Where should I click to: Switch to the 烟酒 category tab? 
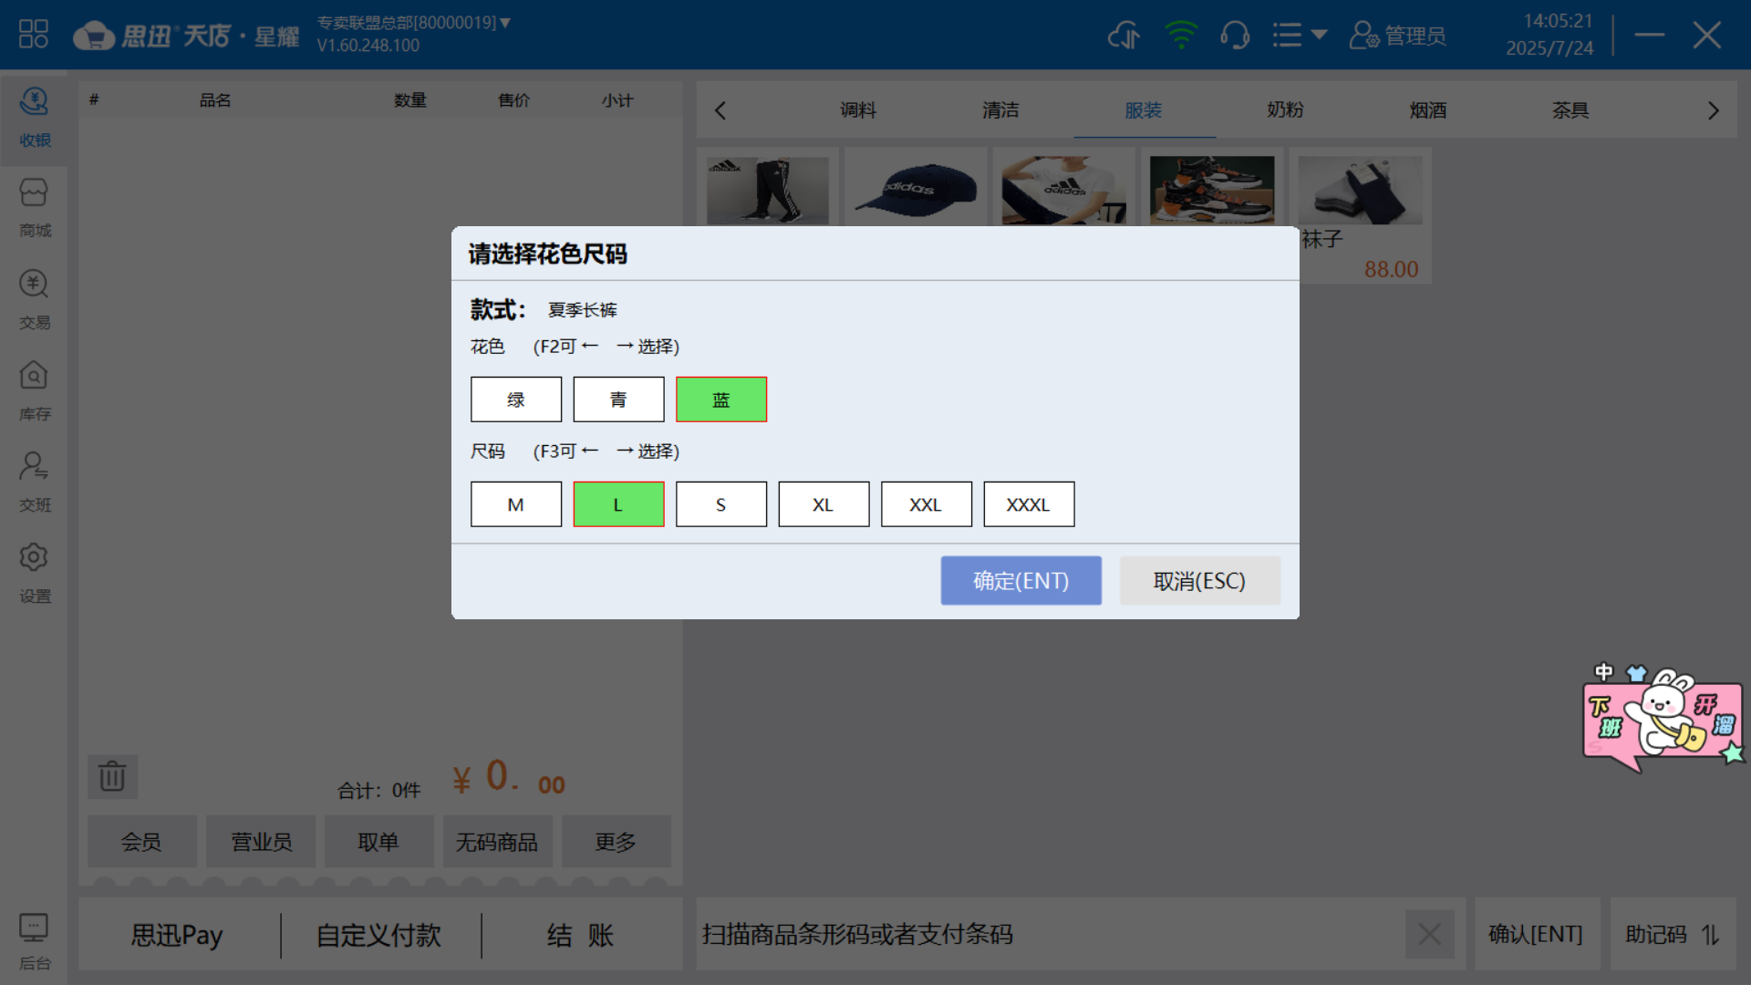pos(1427,109)
